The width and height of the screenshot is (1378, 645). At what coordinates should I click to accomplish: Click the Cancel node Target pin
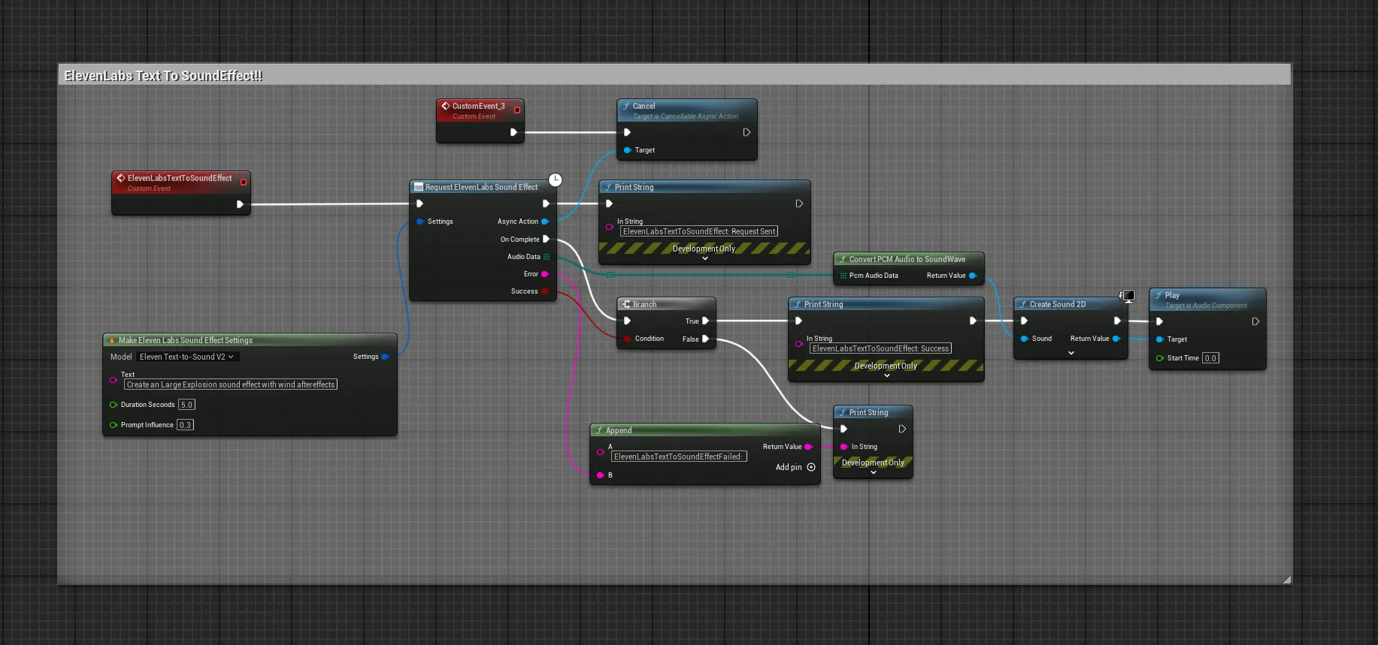[627, 150]
